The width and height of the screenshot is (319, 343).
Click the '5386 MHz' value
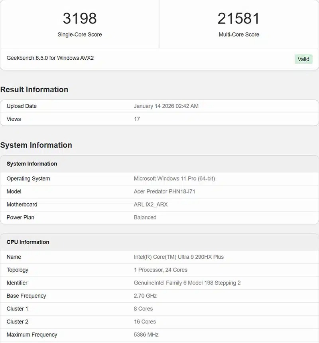click(x=146, y=335)
